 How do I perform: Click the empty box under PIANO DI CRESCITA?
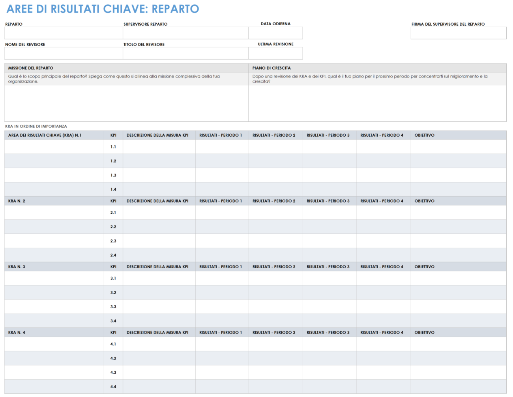click(377, 103)
